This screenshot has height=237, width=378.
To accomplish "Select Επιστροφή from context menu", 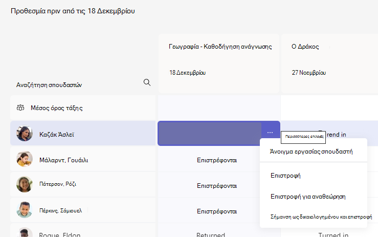I will (285, 176).
